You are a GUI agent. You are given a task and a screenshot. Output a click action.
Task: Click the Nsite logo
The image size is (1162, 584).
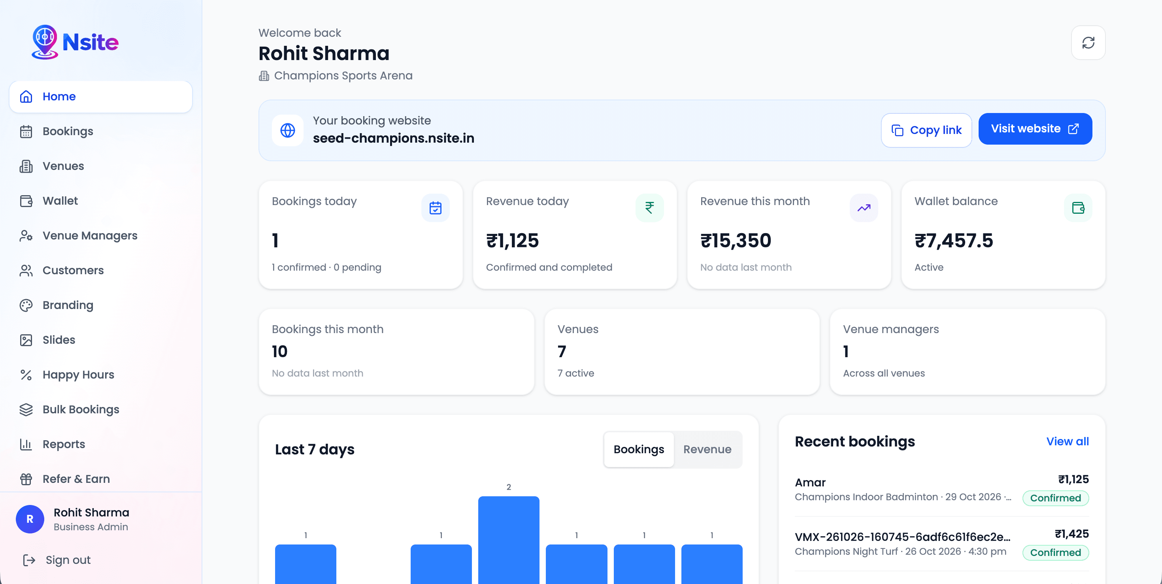point(75,42)
